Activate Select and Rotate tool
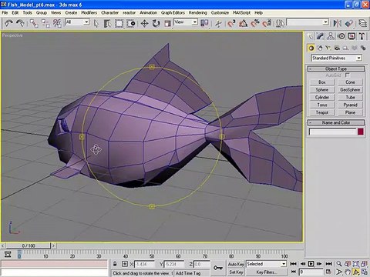 tap(156, 24)
